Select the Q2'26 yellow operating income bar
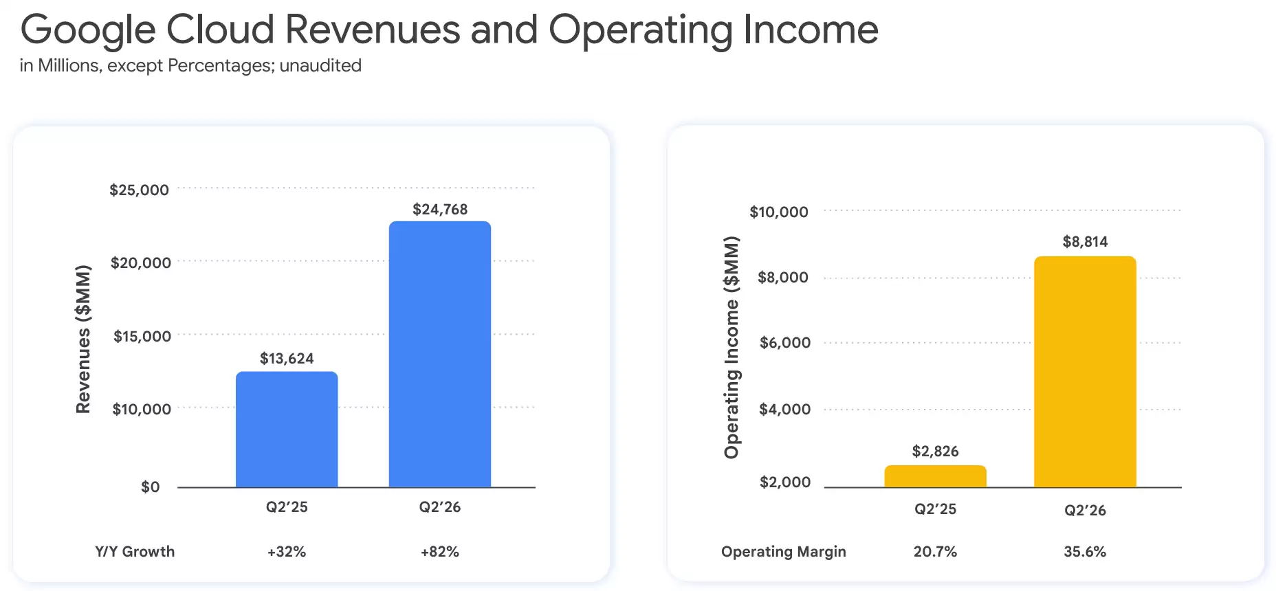The width and height of the screenshot is (1276, 591). pyautogui.click(x=1085, y=372)
